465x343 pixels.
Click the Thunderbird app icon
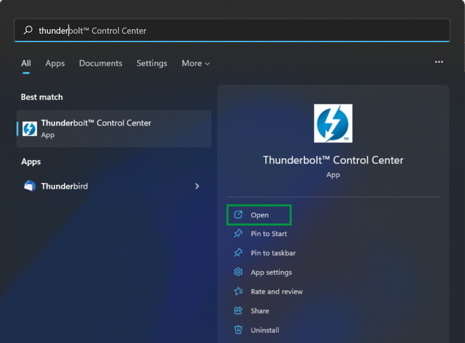point(29,186)
